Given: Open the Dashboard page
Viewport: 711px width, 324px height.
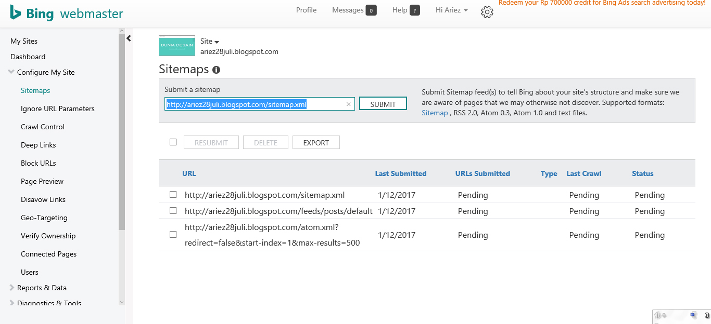Looking at the screenshot, I should (x=28, y=57).
